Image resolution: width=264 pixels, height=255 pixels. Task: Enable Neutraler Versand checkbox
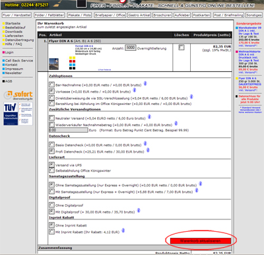click(x=51, y=118)
